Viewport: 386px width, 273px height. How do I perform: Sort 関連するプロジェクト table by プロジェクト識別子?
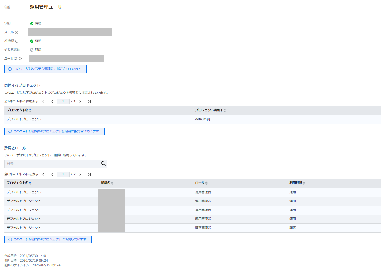point(225,111)
